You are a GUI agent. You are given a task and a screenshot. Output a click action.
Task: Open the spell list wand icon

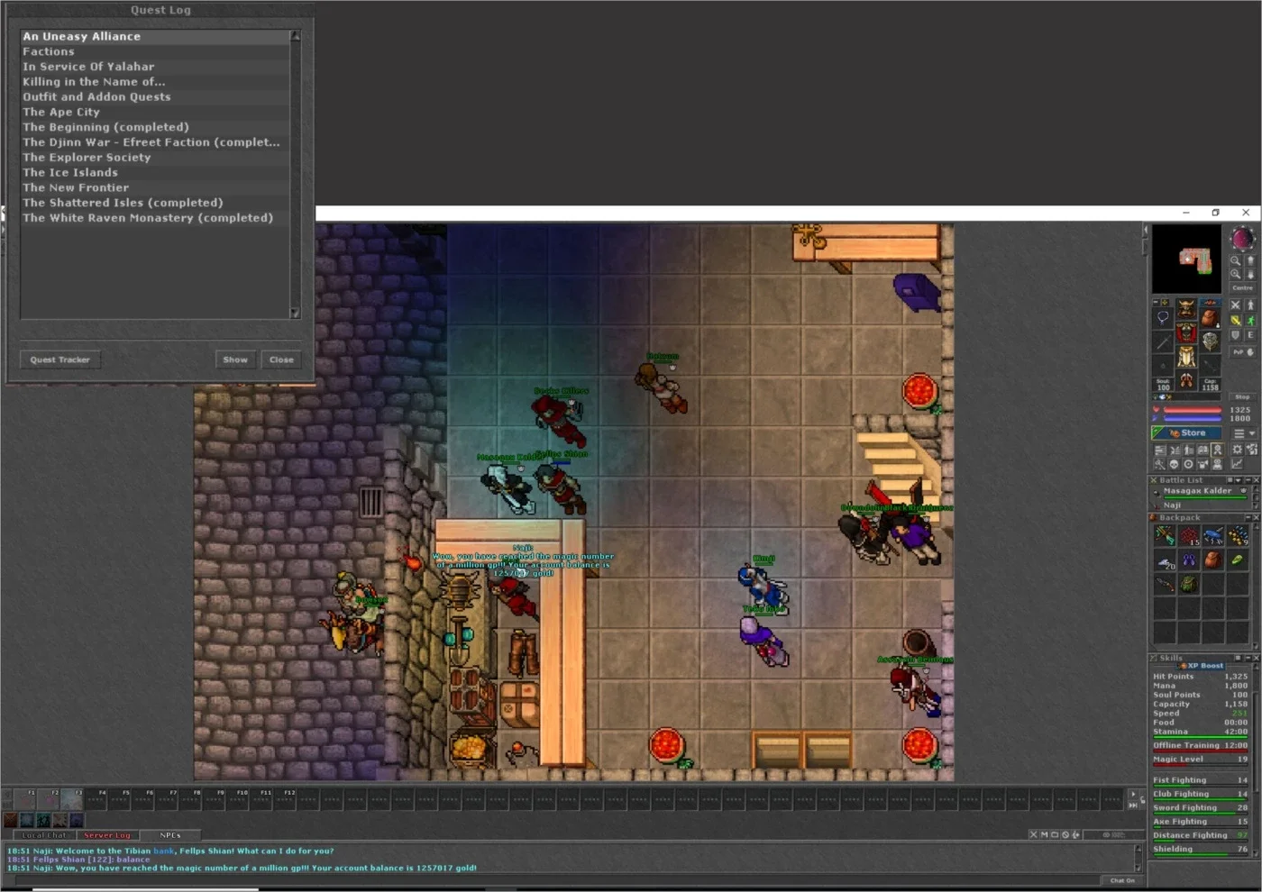click(1160, 464)
